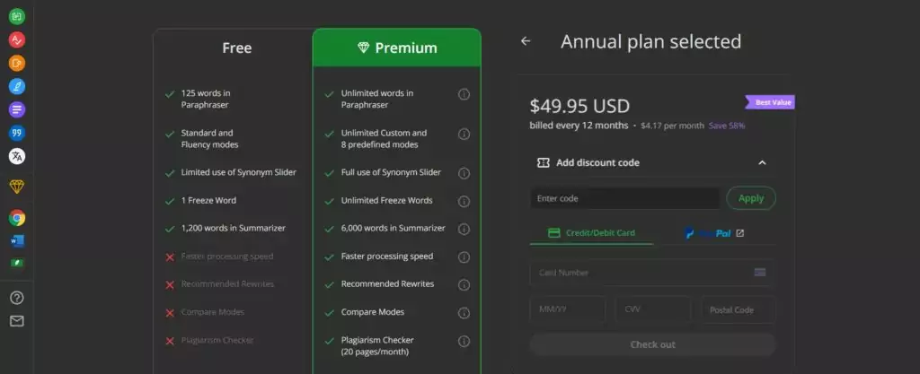Open the Grammar Checker sidebar icon
This screenshot has width=920, height=374.
[17, 39]
